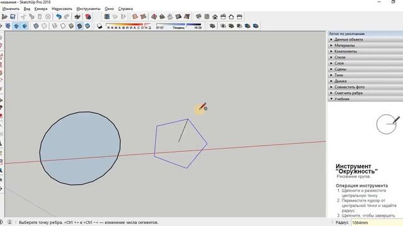Open the Изменить menu
Viewport: 403px width, 226px height.
(11, 9)
